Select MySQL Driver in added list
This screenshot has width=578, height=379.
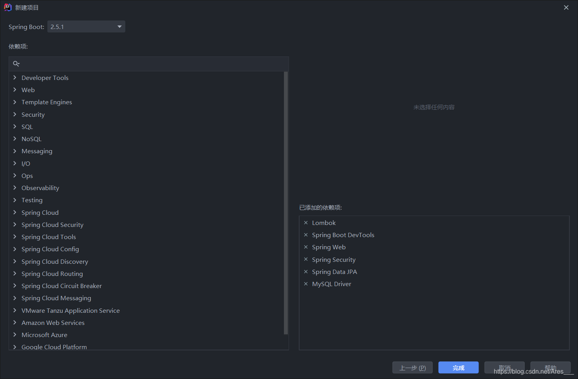332,284
